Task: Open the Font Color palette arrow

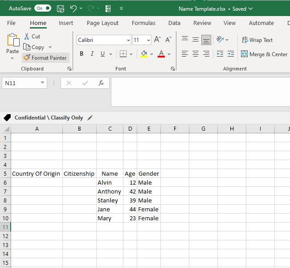Action: 169,54
